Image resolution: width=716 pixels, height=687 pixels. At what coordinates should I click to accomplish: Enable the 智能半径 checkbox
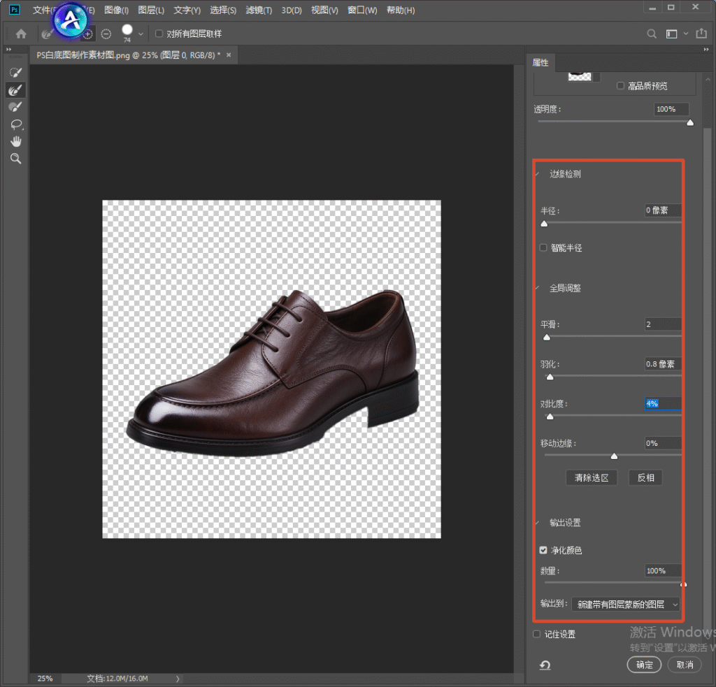coord(543,247)
